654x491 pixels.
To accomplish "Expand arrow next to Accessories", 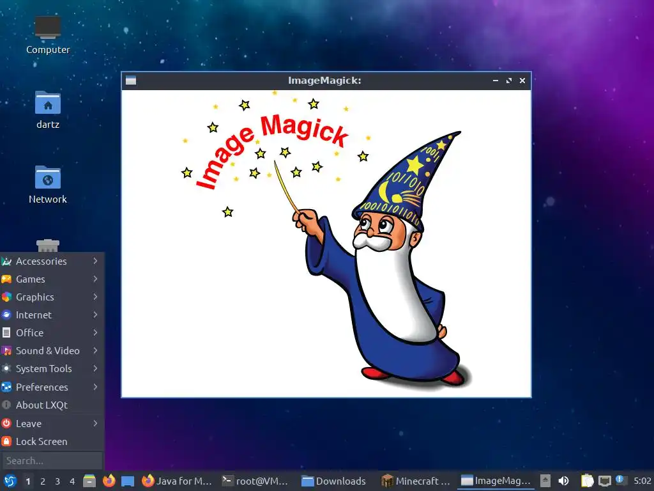I will click(96, 261).
